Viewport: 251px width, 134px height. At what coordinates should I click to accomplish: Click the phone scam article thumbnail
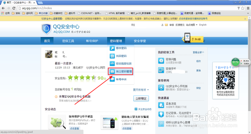[x=109, y=122]
